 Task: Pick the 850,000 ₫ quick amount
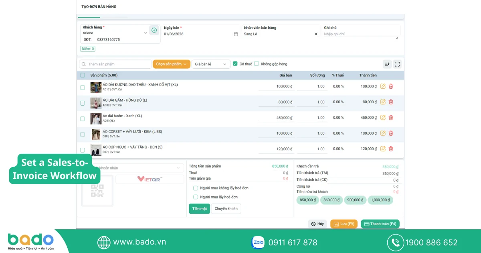point(307,200)
